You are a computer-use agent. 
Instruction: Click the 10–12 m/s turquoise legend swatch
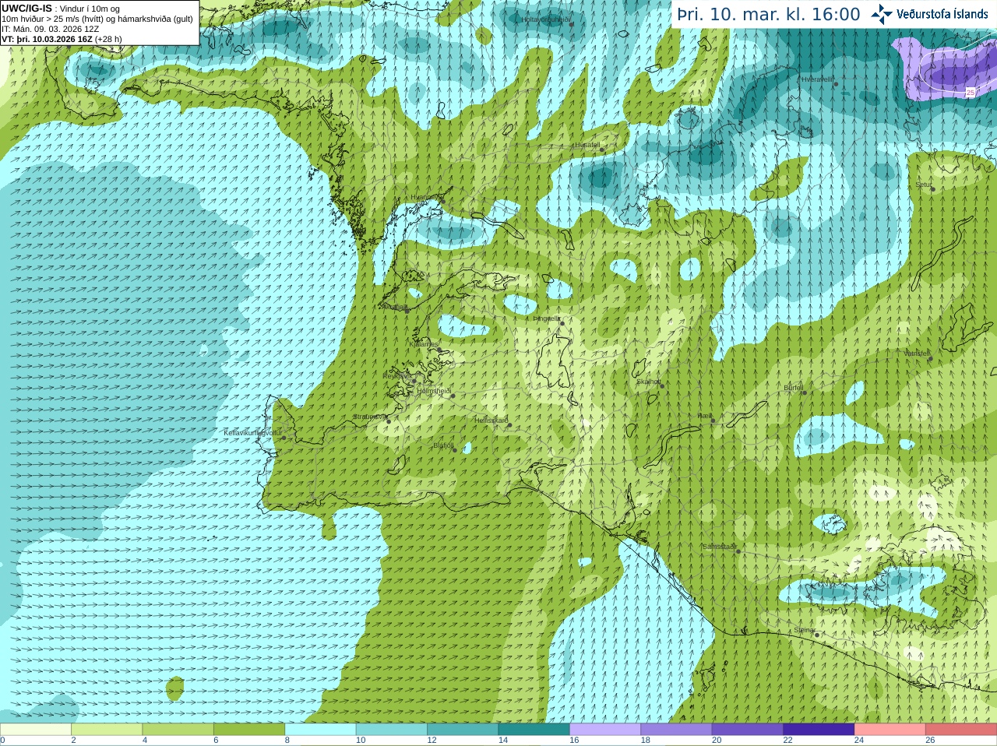pyautogui.click(x=391, y=730)
